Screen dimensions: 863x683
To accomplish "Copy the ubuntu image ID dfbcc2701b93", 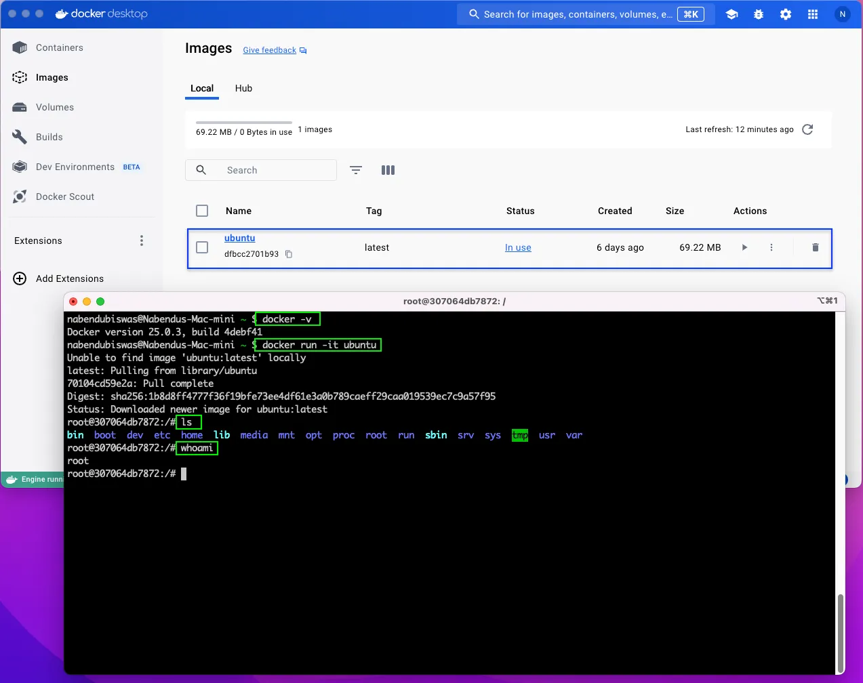I will point(289,254).
